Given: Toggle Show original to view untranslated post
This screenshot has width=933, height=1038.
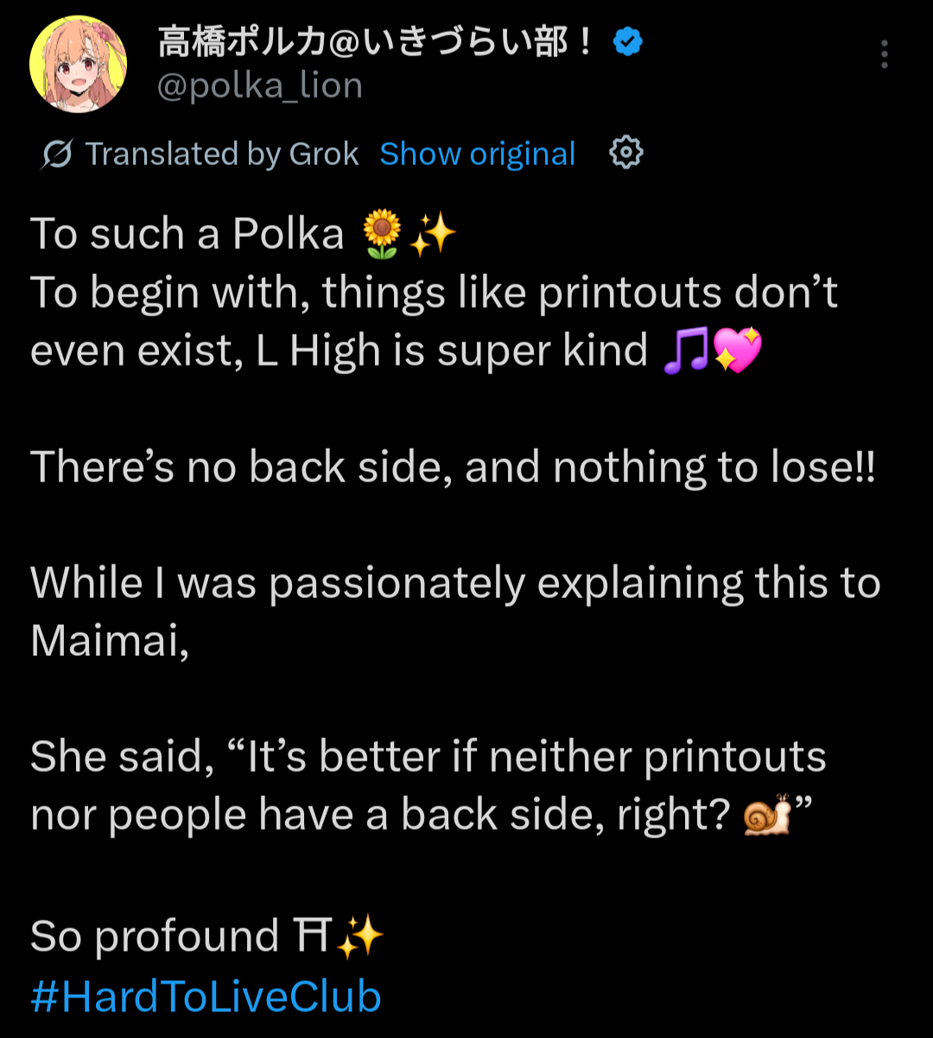Looking at the screenshot, I should click(477, 154).
